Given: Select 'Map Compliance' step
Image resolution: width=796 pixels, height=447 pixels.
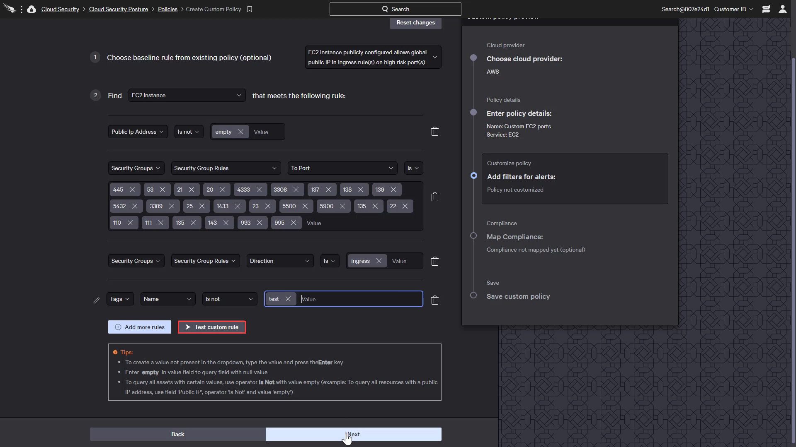Looking at the screenshot, I should pyautogui.click(x=514, y=237).
